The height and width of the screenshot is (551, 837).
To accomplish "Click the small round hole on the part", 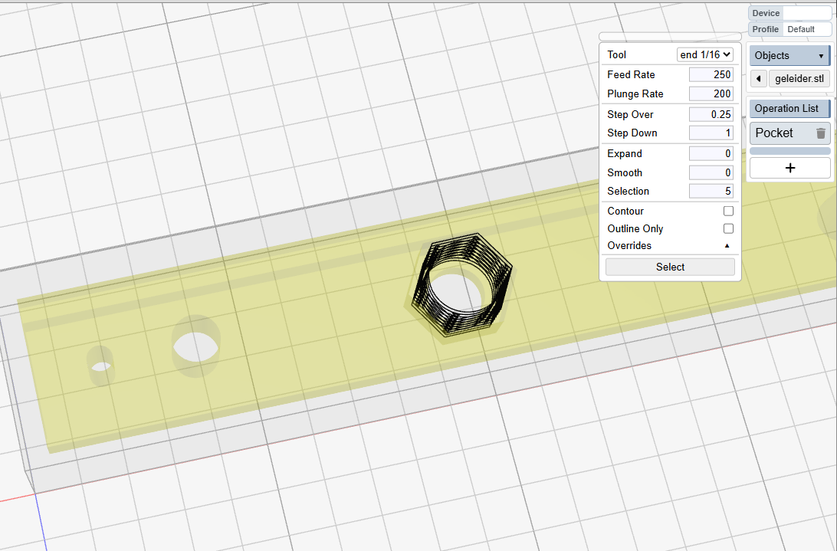I will tap(100, 365).
